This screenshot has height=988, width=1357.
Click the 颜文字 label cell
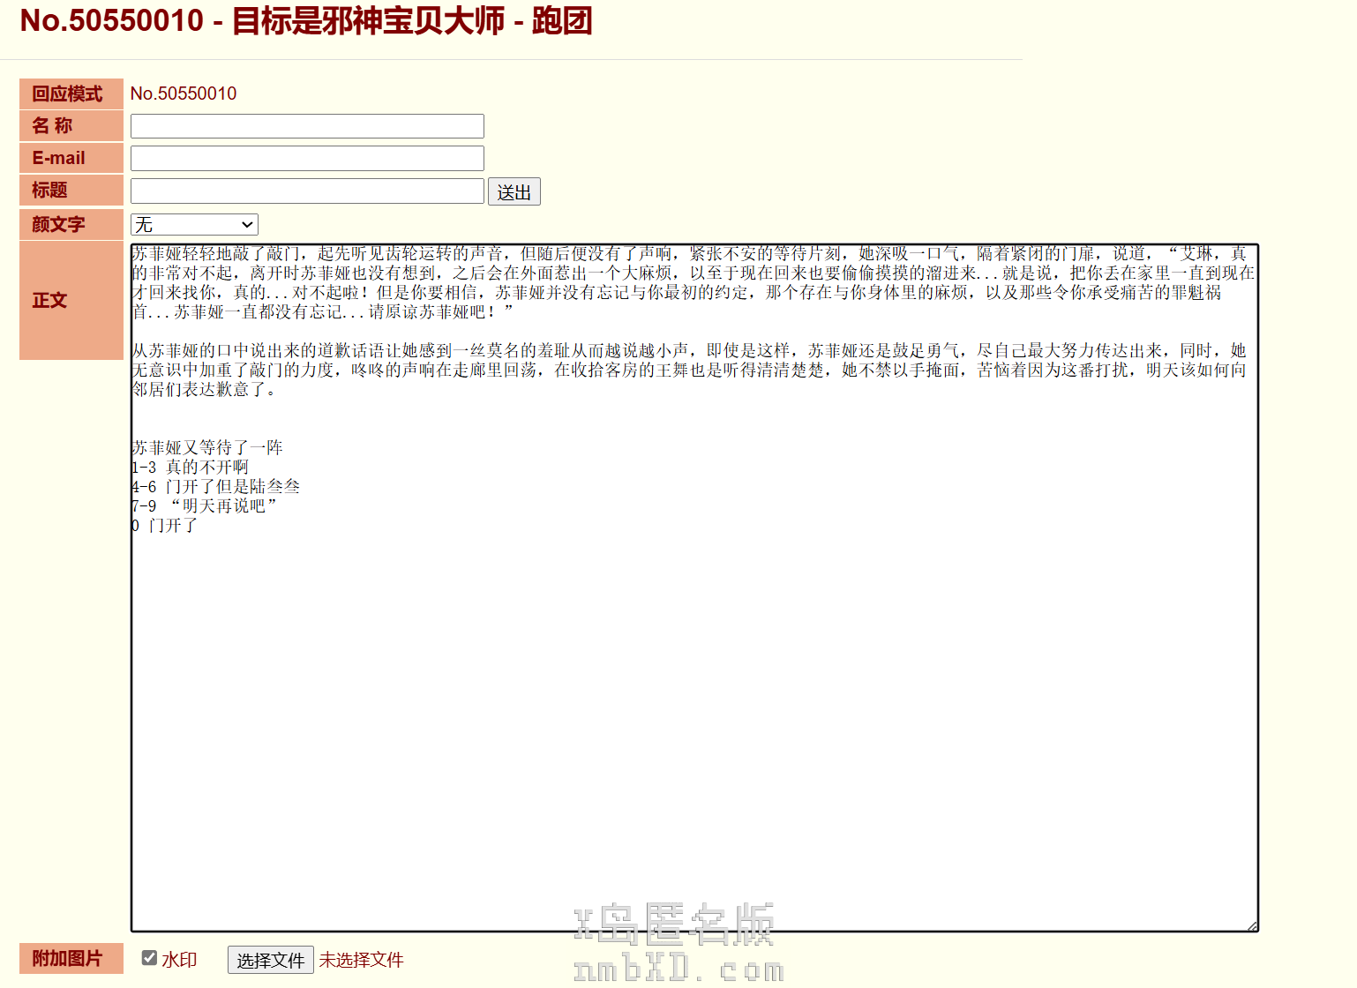tap(71, 224)
